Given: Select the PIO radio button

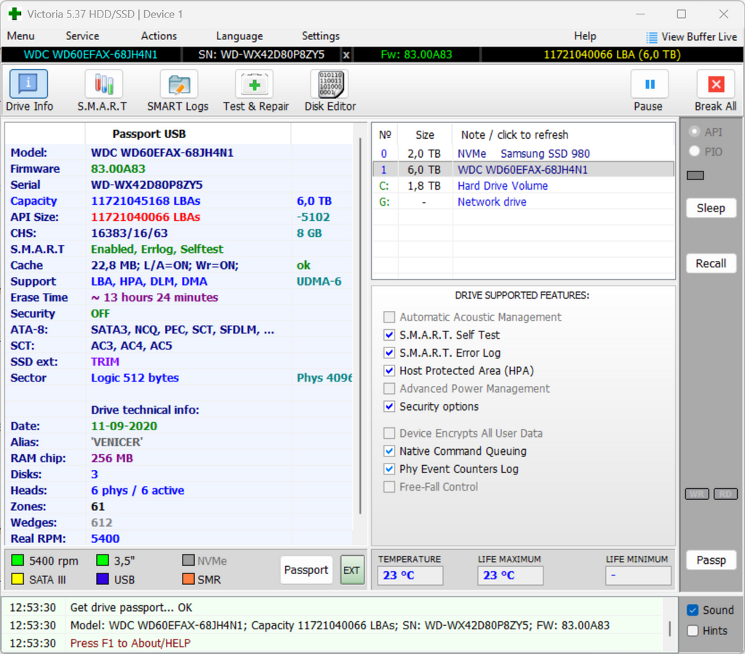Looking at the screenshot, I should [x=695, y=151].
